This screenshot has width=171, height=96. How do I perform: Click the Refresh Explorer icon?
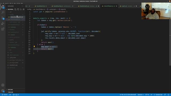pyautogui.click(x=21, y=9)
